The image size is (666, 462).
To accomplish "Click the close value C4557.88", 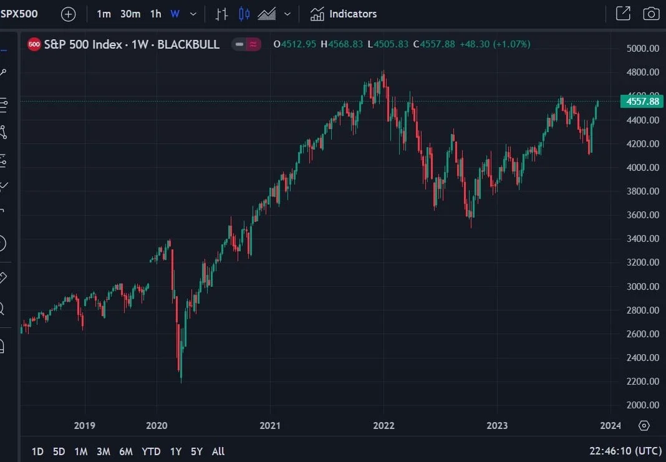I will pyautogui.click(x=434, y=44).
